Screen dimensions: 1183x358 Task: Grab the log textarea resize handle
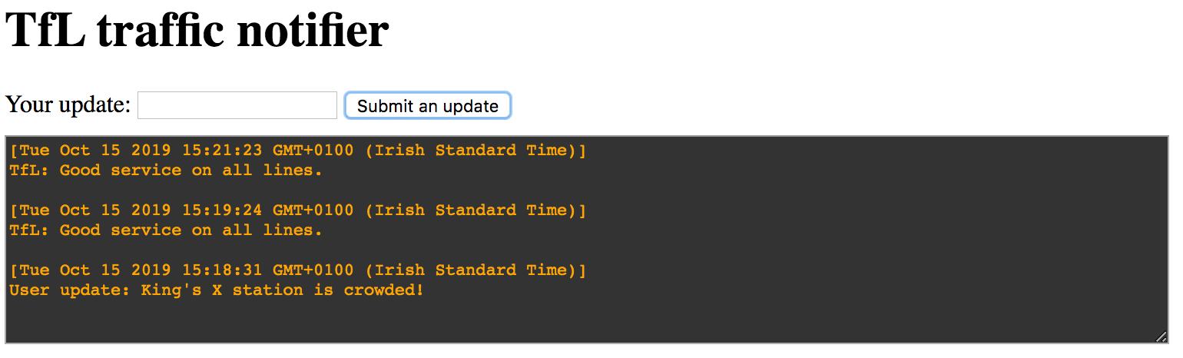pyautogui.click(x=1161, y=336)
